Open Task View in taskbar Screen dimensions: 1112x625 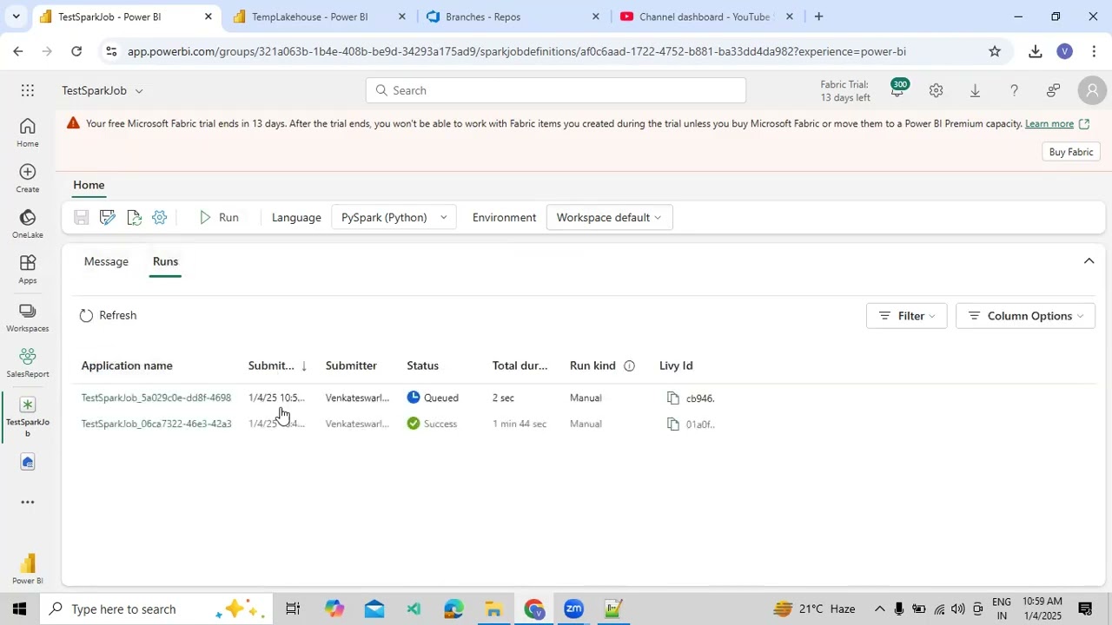click(293, 609)
